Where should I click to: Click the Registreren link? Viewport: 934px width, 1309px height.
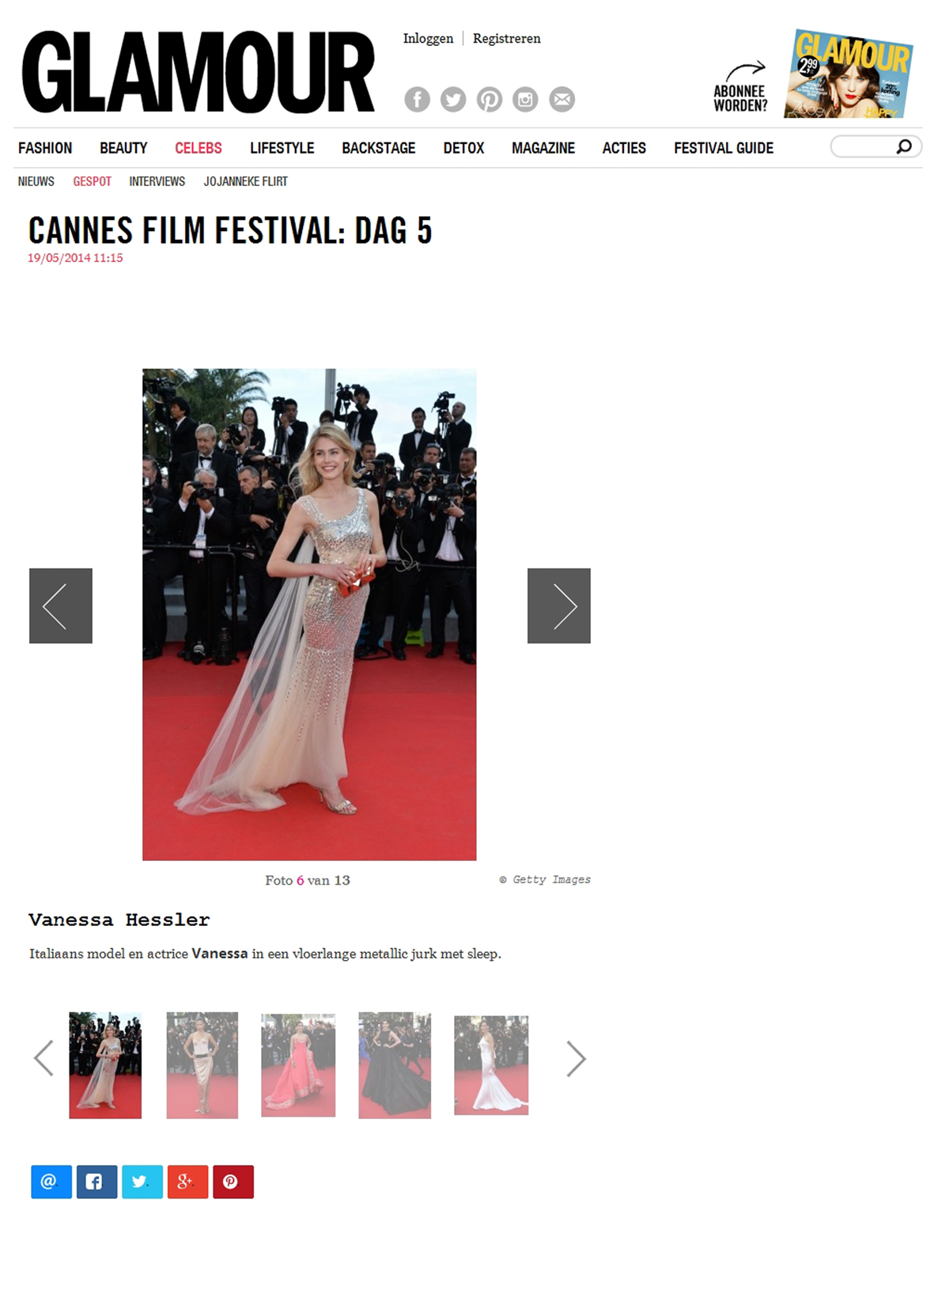point(507,38)
